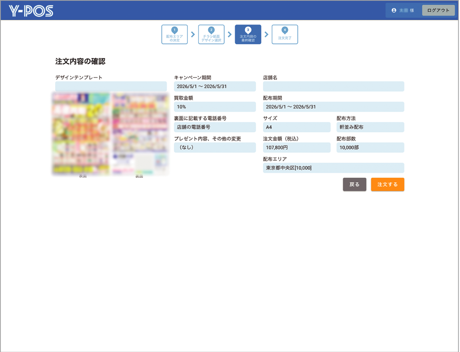Open the 裏面 flyer thumbnail
This screenshot has height=352, width=460.
pos(140,134)
